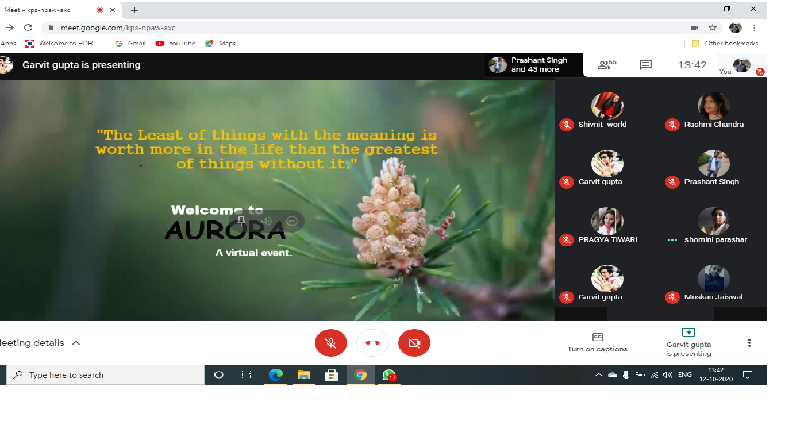
Task: Show hidden system tray icons
Action: pyautogui.click(x=598, y=375)
